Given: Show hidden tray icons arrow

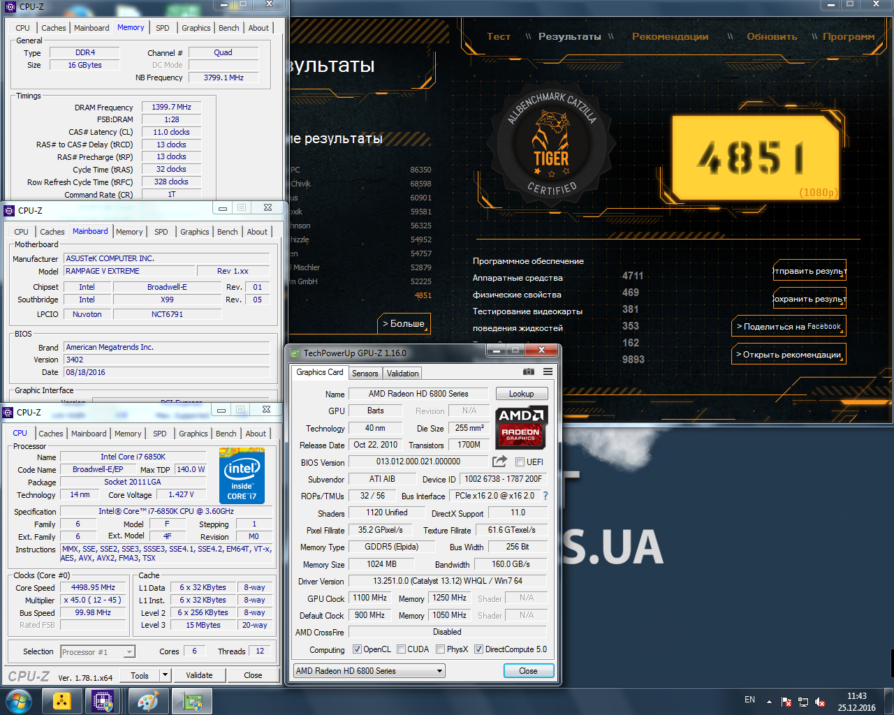Looking at the screenshot, I should pyautogui.click(x=769, y=702).
